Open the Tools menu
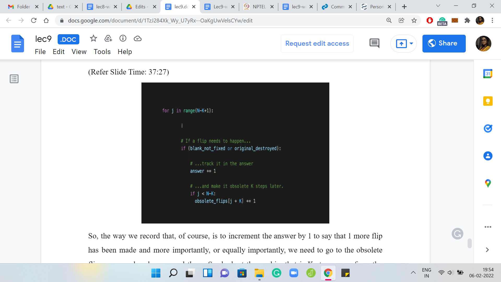501x282 pixels. [x=102, y=52]
